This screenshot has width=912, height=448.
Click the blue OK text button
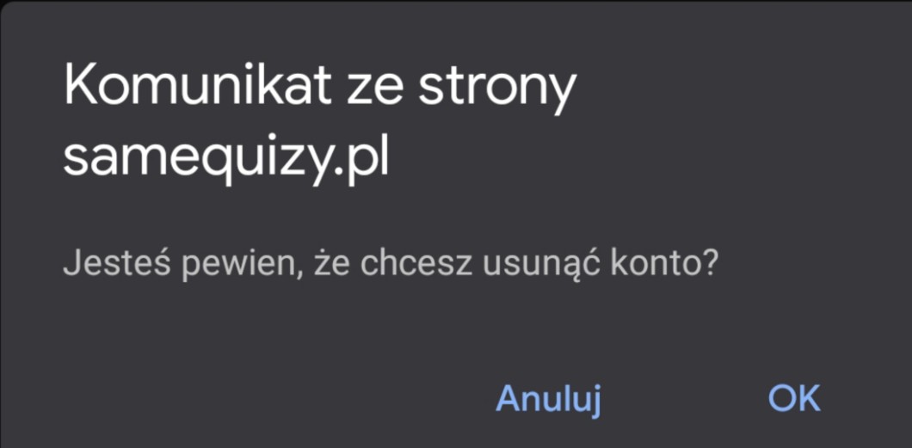[794, 398]
